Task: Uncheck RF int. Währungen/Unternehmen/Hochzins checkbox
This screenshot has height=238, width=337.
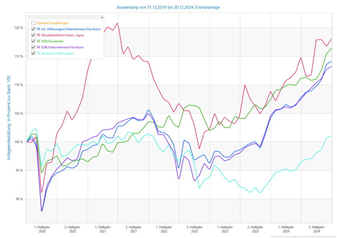Action: pyautogui.click(x=33, y=29)
